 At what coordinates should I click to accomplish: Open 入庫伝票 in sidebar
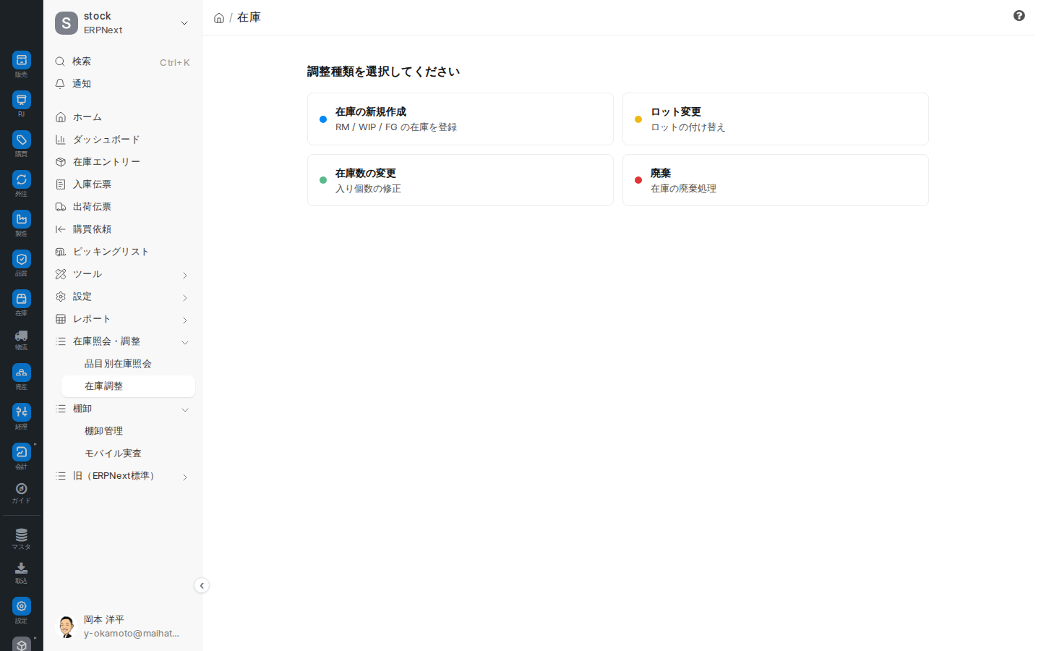point(123,184)
